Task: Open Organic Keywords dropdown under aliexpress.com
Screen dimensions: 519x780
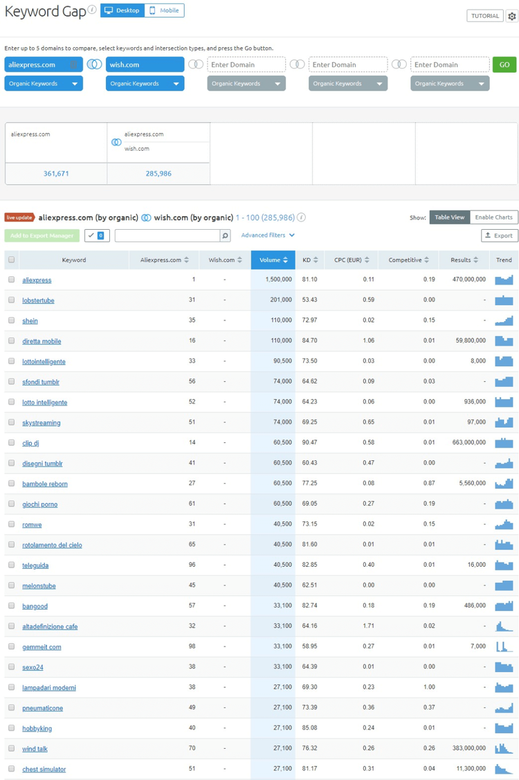Action: click(x=44, y=84)
